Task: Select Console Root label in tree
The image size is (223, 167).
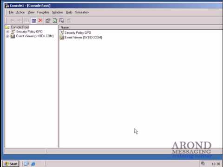Action: [x=20, y=27]
